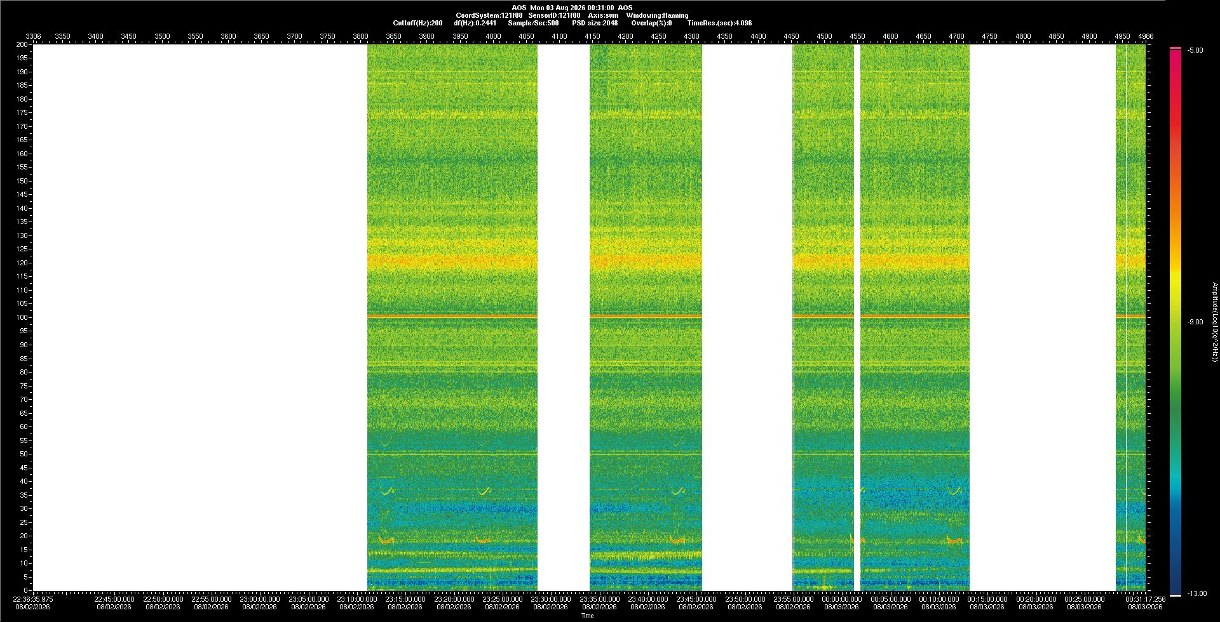
Task: Click the "4986" top axis end label
Action: (x=1146, y=36)
